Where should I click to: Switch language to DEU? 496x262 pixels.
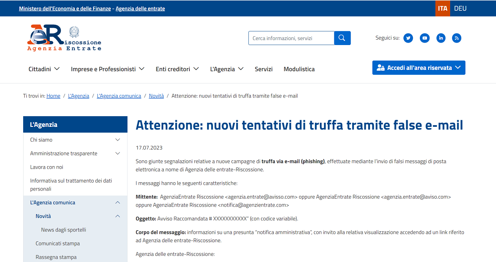460,8
